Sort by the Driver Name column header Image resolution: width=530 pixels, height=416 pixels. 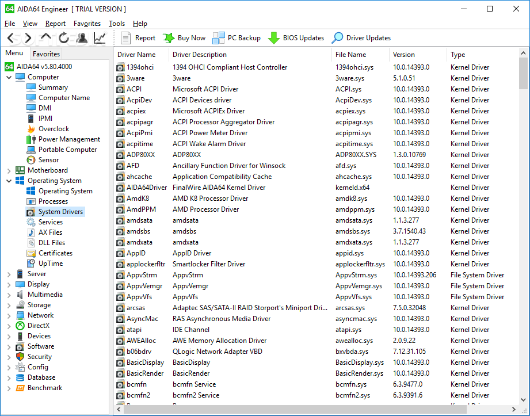click(x=142, y=55)
